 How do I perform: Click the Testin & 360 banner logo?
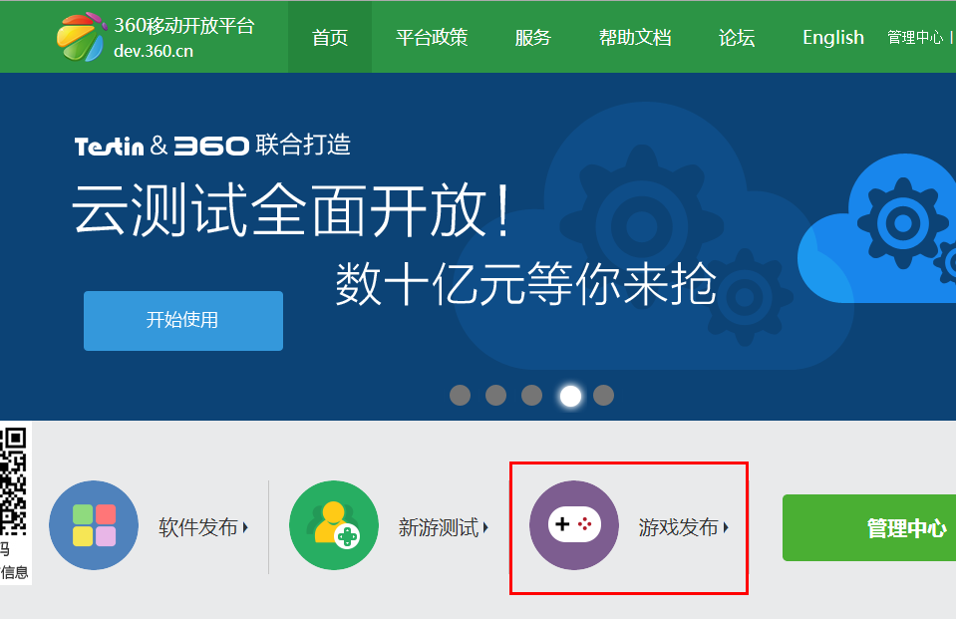click(161, 146)
